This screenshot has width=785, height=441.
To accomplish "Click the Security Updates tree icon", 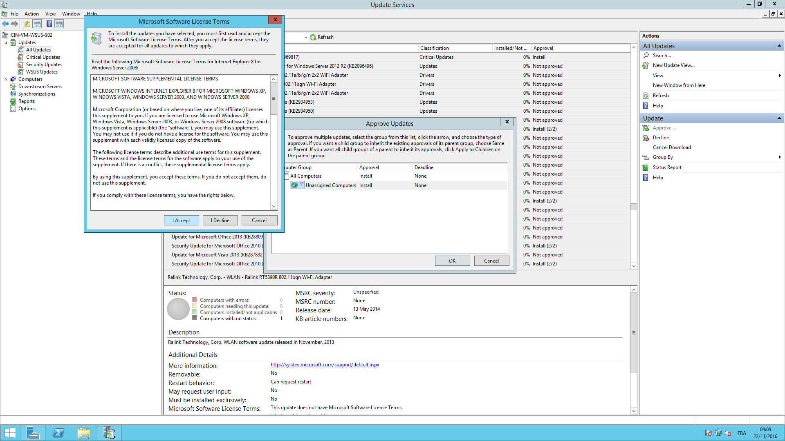I will point(20,65).
